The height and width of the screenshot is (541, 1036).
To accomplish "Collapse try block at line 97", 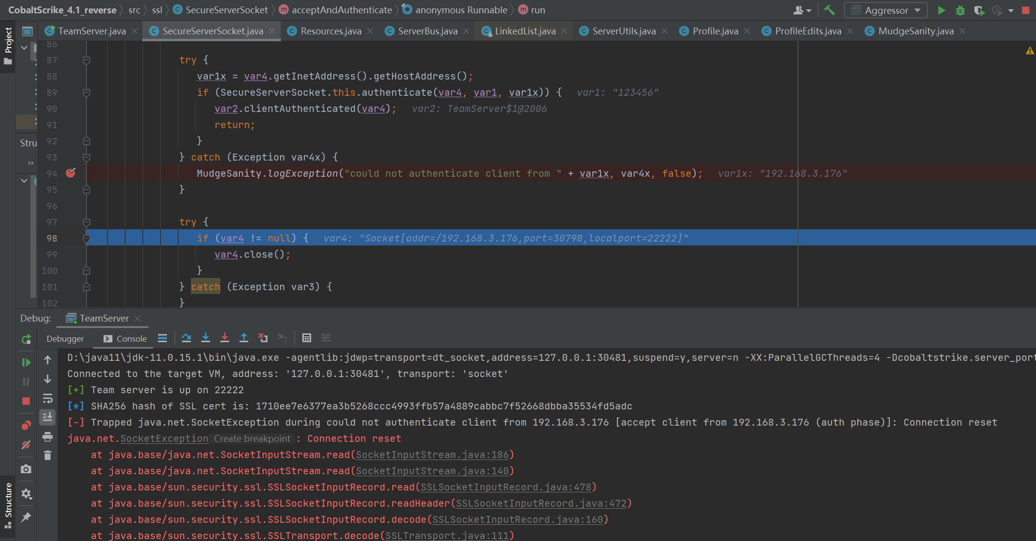I will coord(86,222).
